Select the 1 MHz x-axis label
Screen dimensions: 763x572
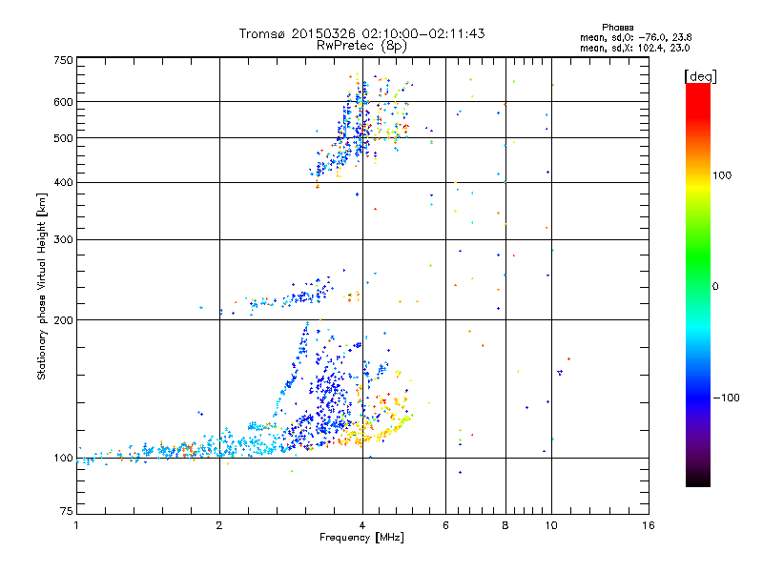76,525
